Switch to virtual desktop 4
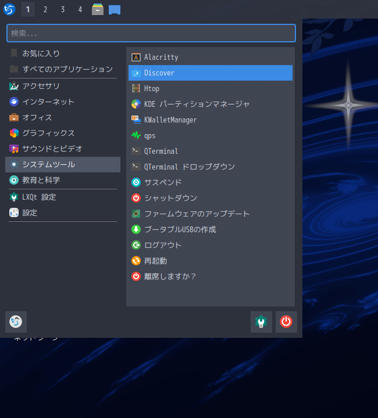 [x=80, y=10]
